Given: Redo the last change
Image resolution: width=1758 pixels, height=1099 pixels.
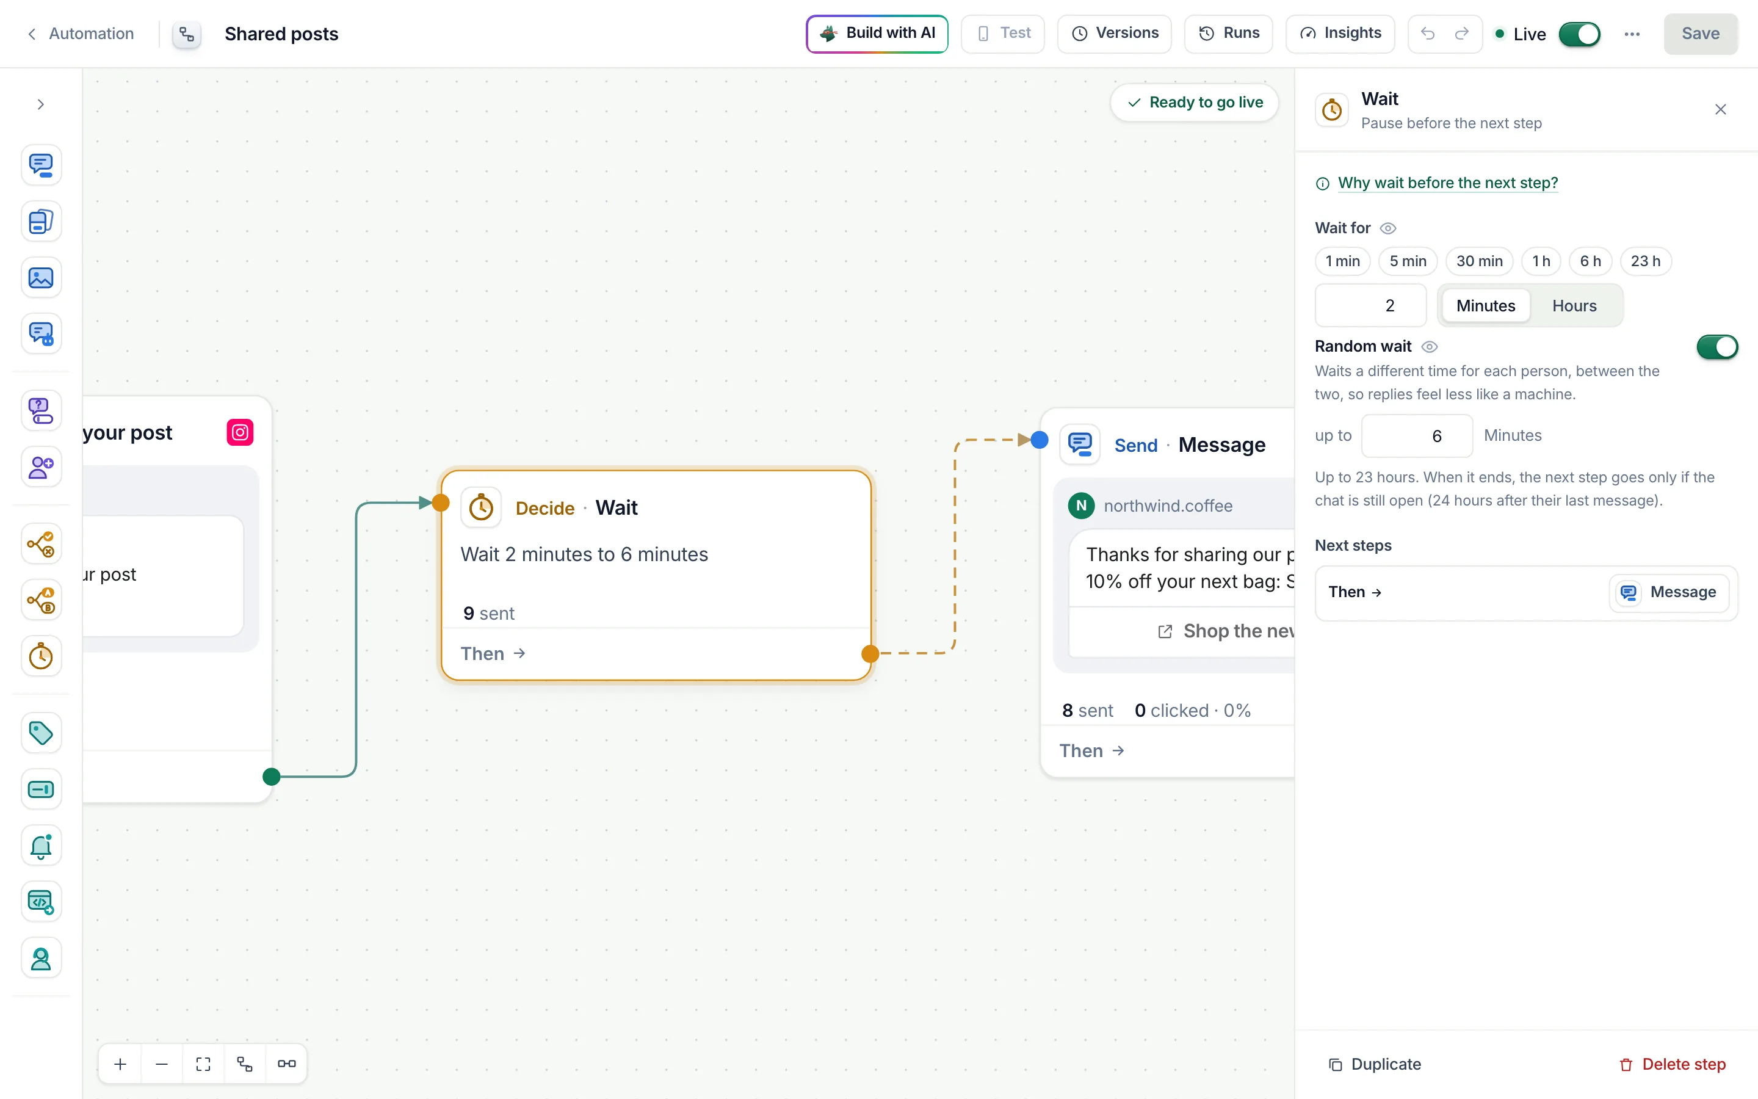Looking at the screenshot, I should click(x=1461, y=34).
